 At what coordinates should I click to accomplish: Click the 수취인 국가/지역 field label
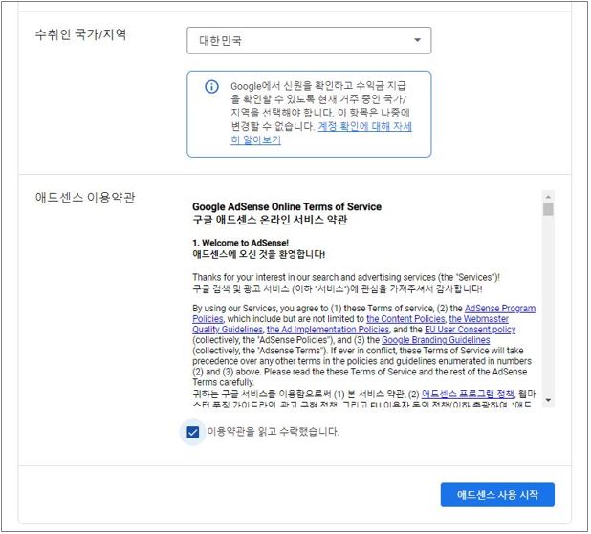(x=81, y=34)
